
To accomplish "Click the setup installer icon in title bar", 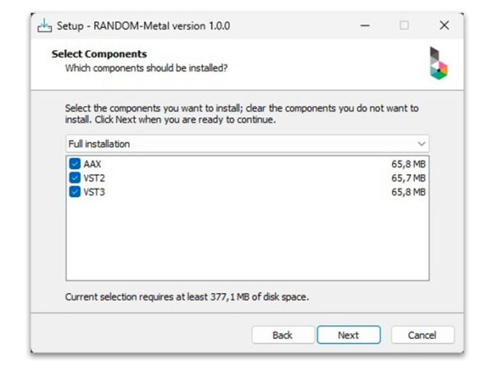I will (x=45, y=25).
